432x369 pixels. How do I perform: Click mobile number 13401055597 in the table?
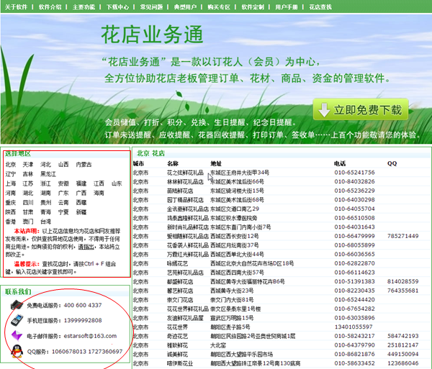354,327
